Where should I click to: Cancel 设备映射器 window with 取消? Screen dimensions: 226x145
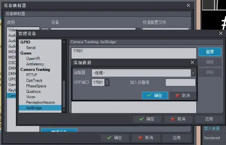coord(146,138)
